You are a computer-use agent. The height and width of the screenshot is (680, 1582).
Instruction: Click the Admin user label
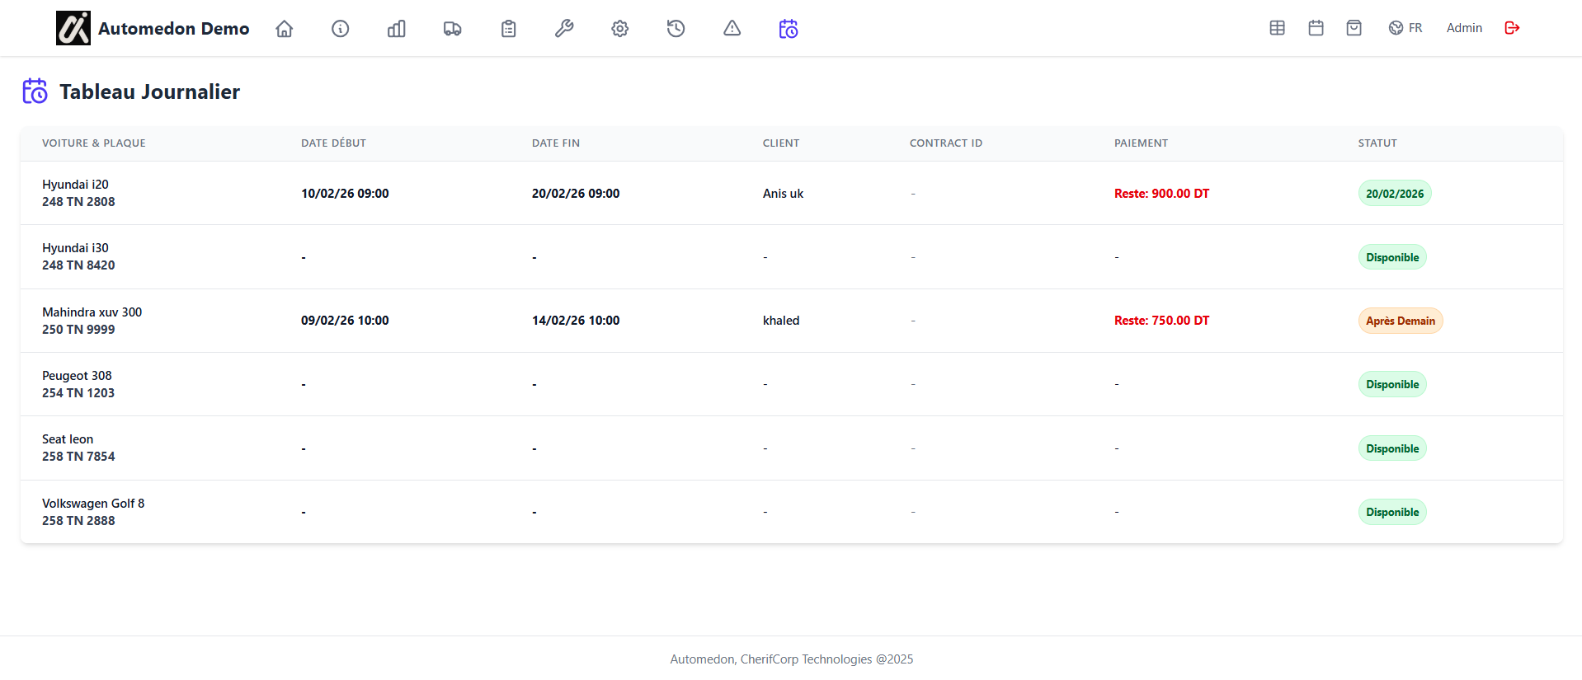(1464, 28)
